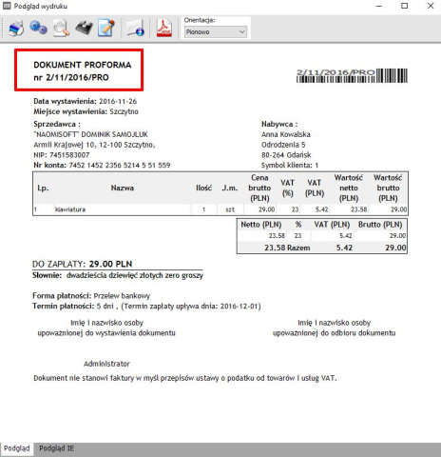Click the Administrator signature text
The height and width of the screenshot is (457, 441).
pyautogui.click(x=106, y=364)
